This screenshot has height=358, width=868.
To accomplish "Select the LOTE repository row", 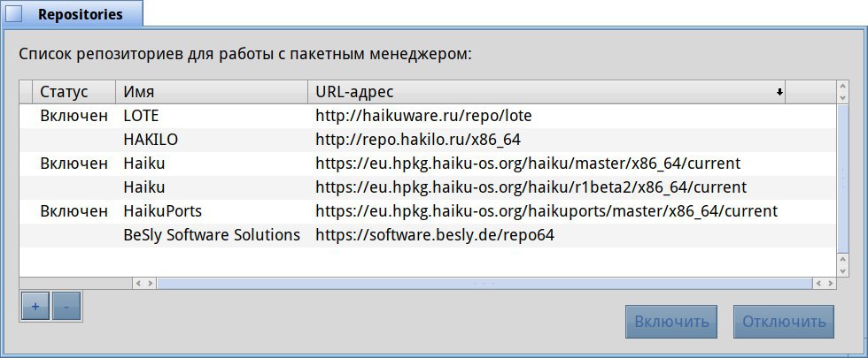I will (427, 116).
